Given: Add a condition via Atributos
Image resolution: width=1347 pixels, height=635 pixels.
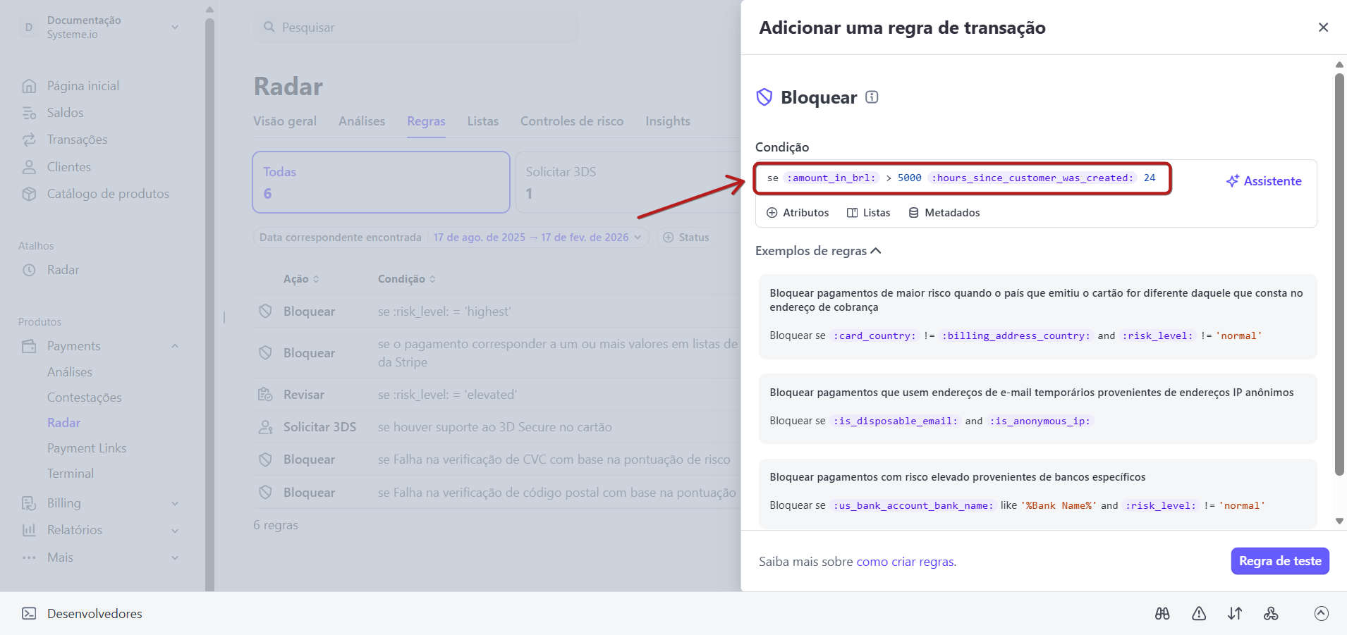Looking at the screenshot, I should [798, 213].
